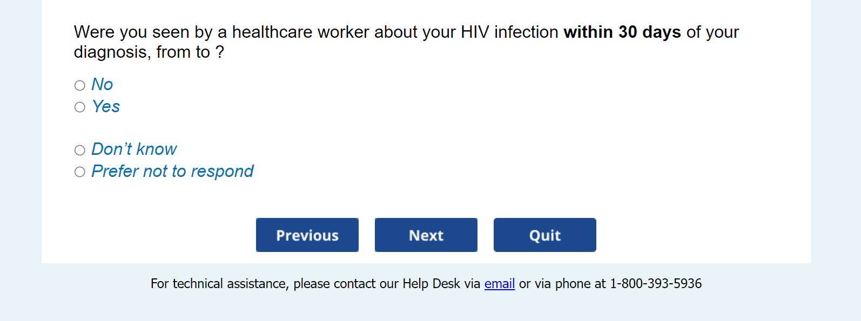The width and height of the screenshot is (861, 321).
Task: Click the bold "within 30 days" text
Action: tap(622, 32)
